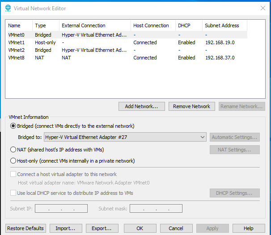Sort by the Type column header
This screenshot has width=271, height=235.
[46, 25]
